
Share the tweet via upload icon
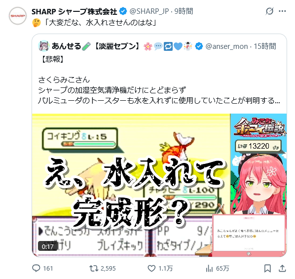tap(282, 268)
